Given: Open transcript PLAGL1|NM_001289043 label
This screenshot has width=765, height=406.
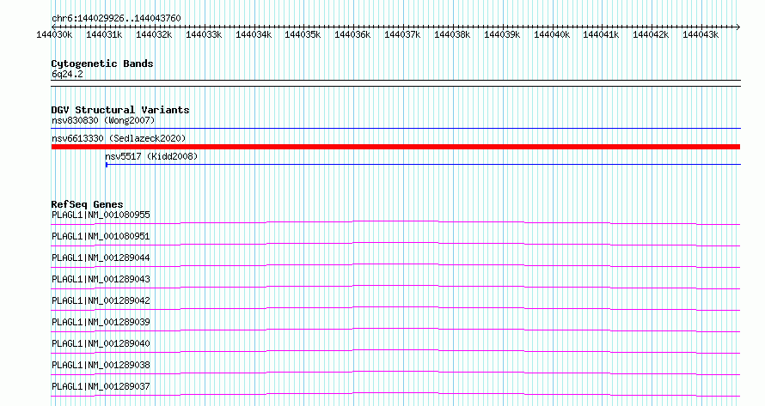Looking at the screenshot, I should 101,279.
